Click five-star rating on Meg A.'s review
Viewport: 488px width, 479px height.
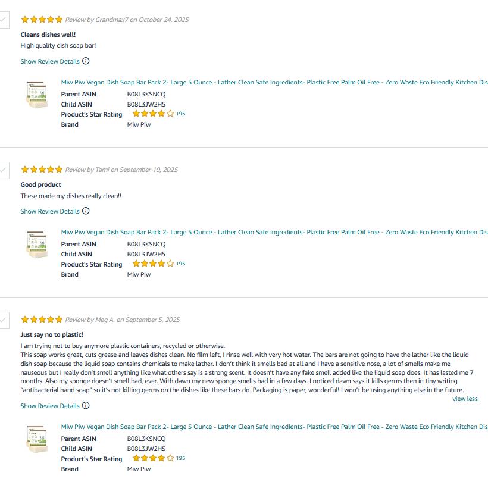tap(42, 320)
